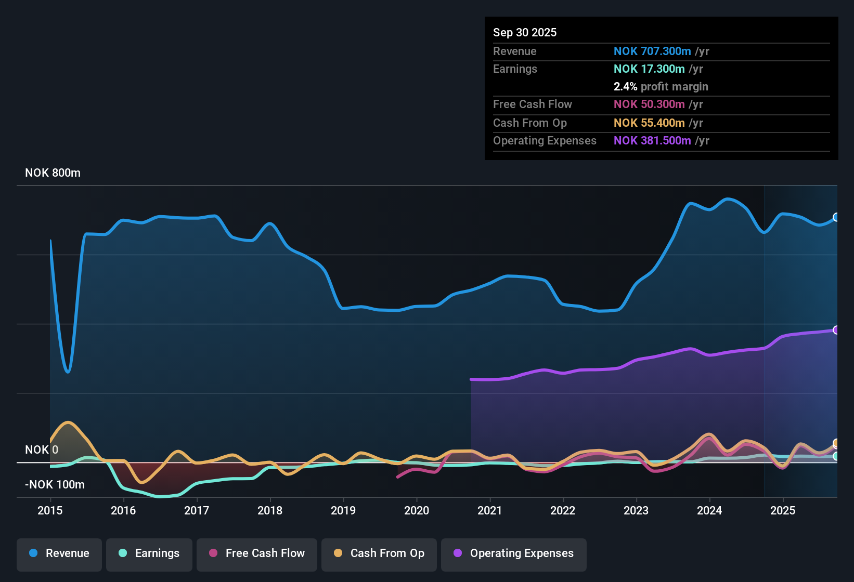
Task: Click the NOK 707.300m revenue value
Action: tap(653, 51)
